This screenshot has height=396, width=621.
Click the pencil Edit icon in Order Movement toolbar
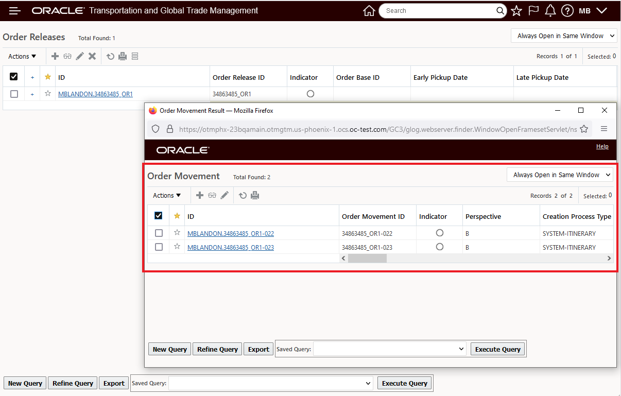[225, 195]
